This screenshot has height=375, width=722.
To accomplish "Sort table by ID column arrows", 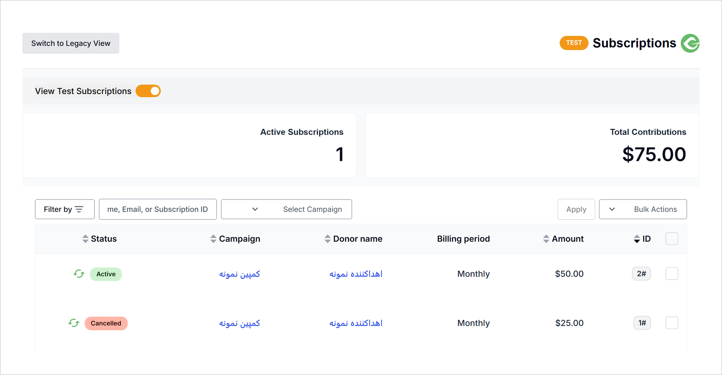I will 637,239.
